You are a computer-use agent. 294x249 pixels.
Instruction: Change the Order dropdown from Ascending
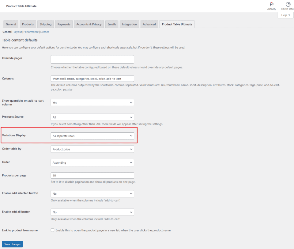[92, 162]
